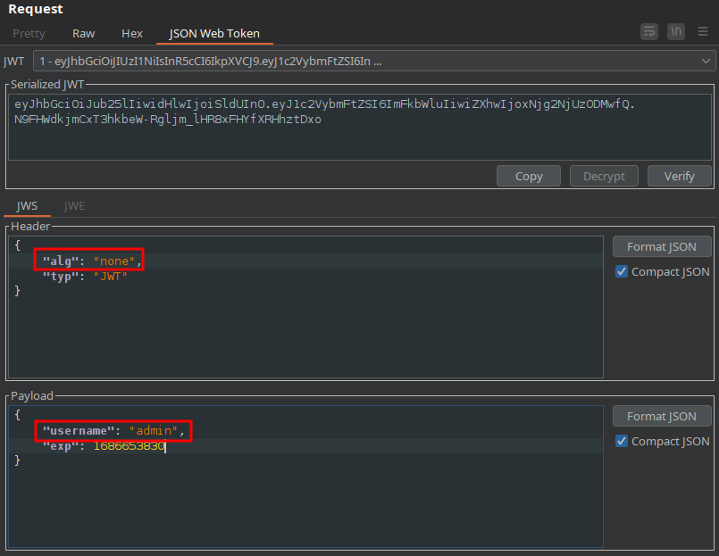
Task: Toggle the show non-printable characters icon
Action: pos(677,31)
